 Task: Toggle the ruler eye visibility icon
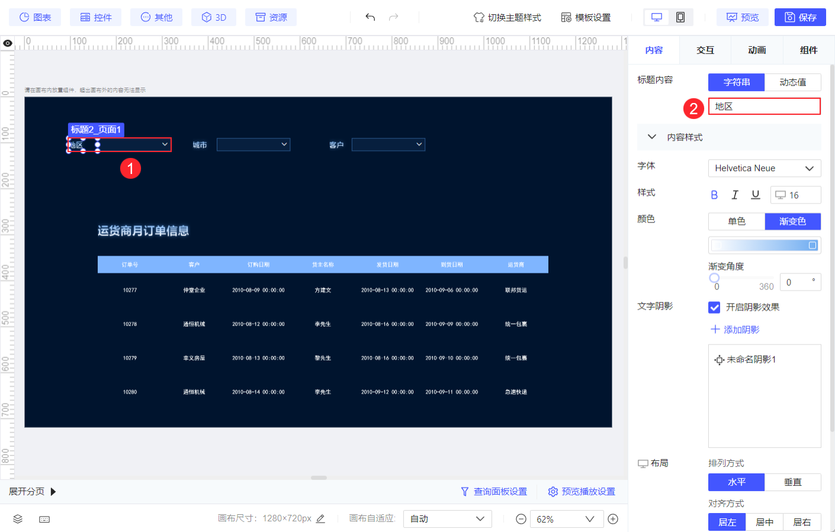(x=8, y=43)
